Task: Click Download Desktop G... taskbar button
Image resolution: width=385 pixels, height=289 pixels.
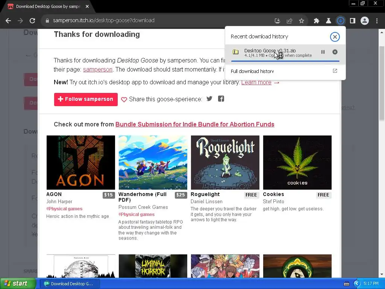Action: click(x=70, y=284)
